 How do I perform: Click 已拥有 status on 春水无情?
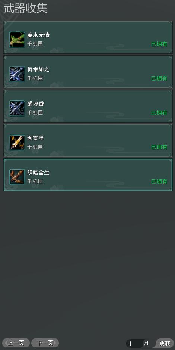click(x=159, y=44)
